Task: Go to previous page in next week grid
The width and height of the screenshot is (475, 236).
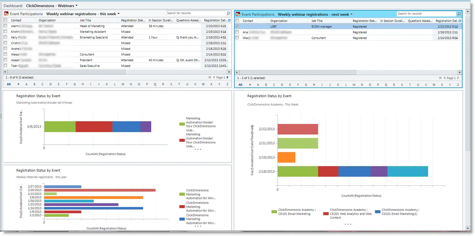Action: 444,78
